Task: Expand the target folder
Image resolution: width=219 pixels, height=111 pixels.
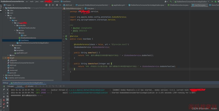Action: click(6, 58)
